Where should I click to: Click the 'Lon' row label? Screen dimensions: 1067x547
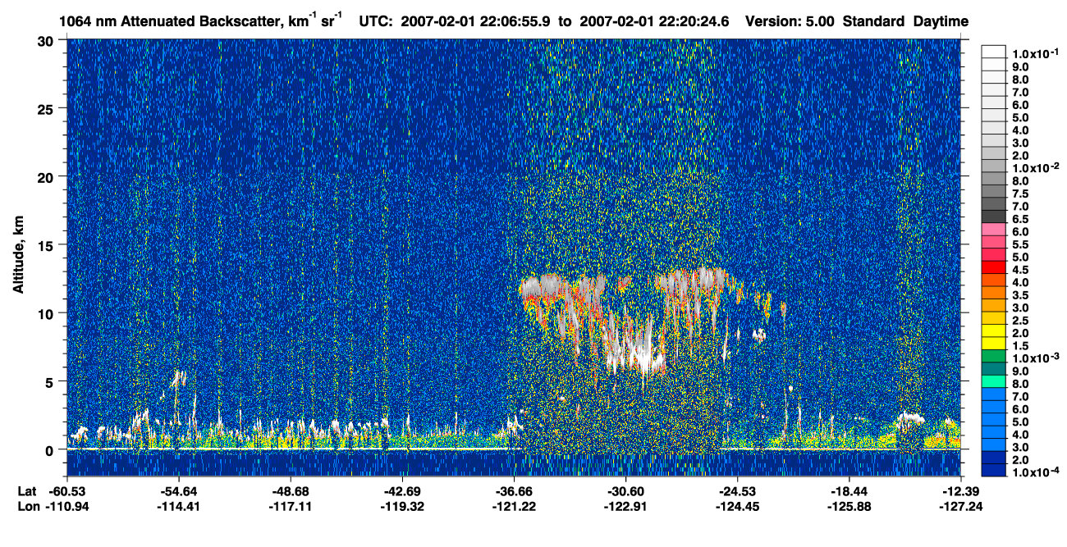[x=28, y=506]
